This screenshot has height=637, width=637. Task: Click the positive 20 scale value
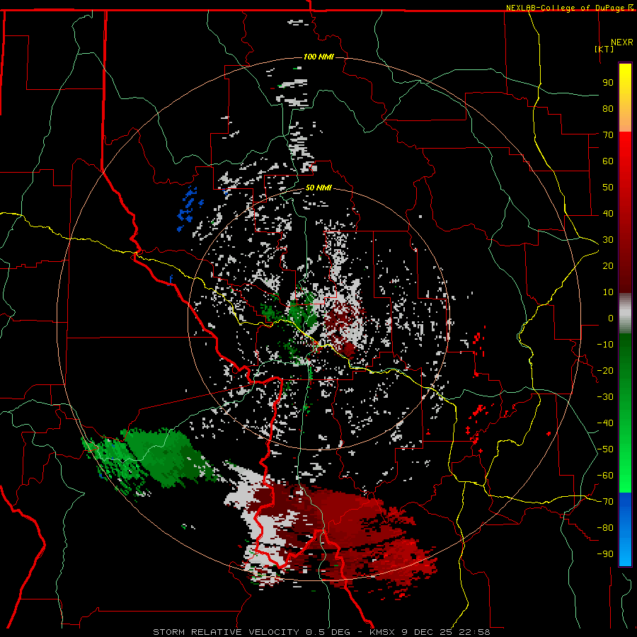608,266
